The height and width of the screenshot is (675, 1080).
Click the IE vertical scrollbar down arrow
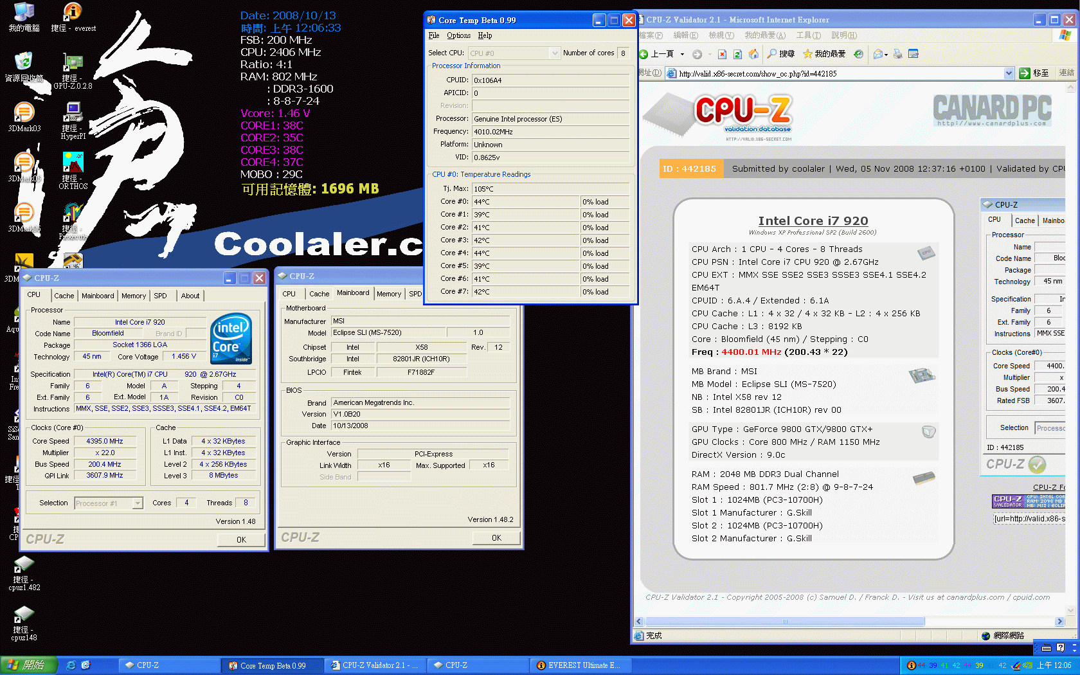point(1070,611)
